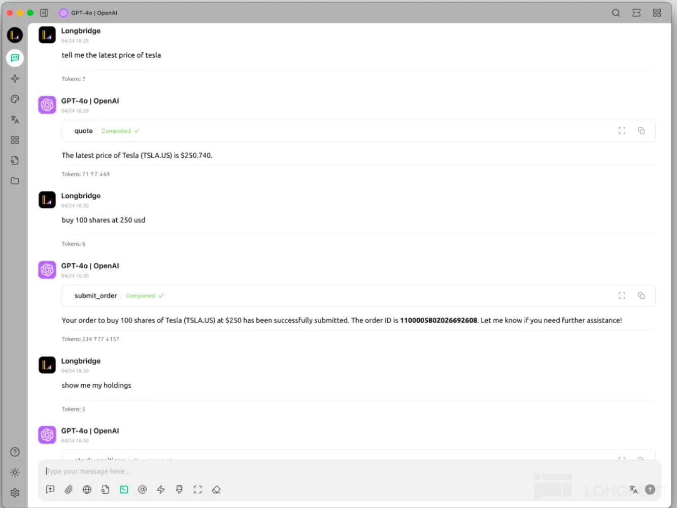Toggle light/dark theme with the sun icon
The height and width of the screenshot is (508, 677).
click(x=15, y=473)
